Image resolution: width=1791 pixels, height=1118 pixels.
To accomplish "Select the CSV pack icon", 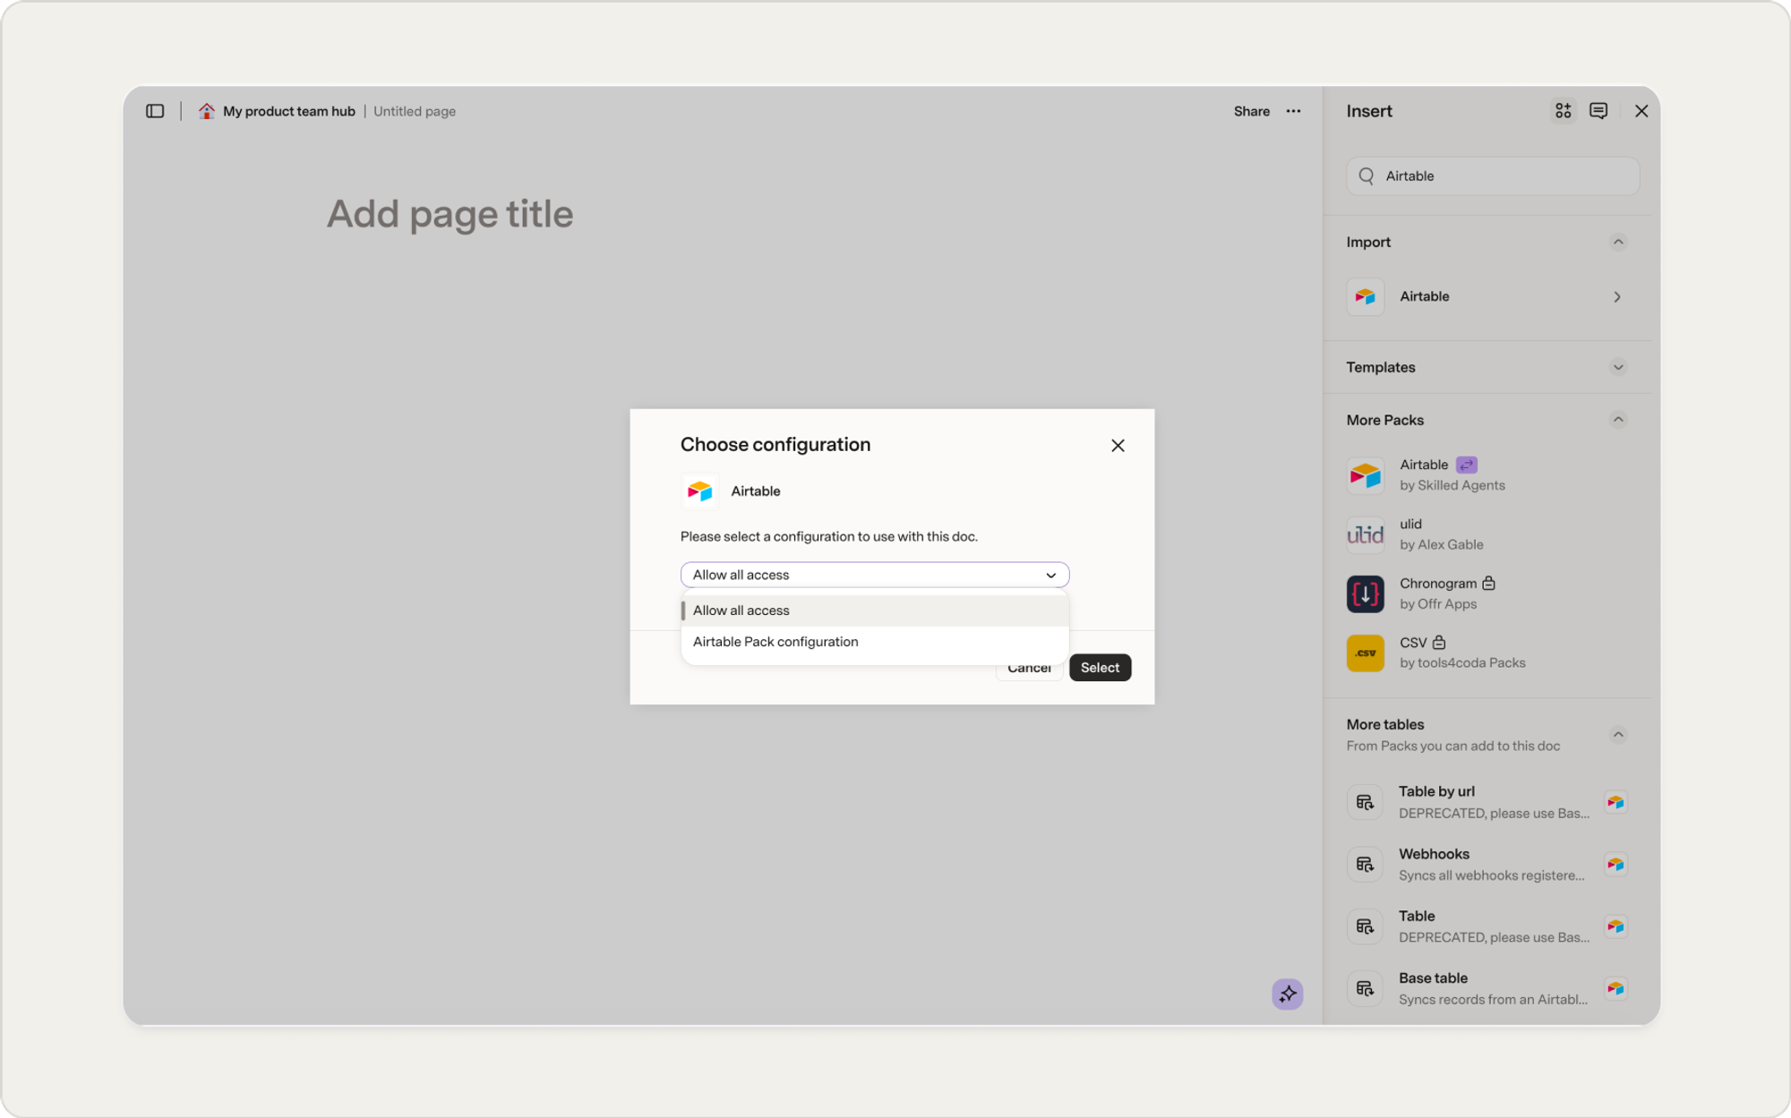I will point(1366,653).
